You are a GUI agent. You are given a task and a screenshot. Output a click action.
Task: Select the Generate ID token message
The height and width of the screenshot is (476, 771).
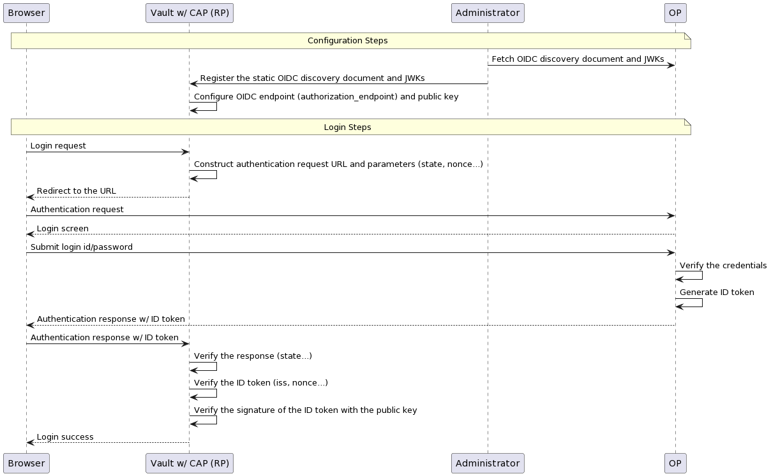coord(717,292)
